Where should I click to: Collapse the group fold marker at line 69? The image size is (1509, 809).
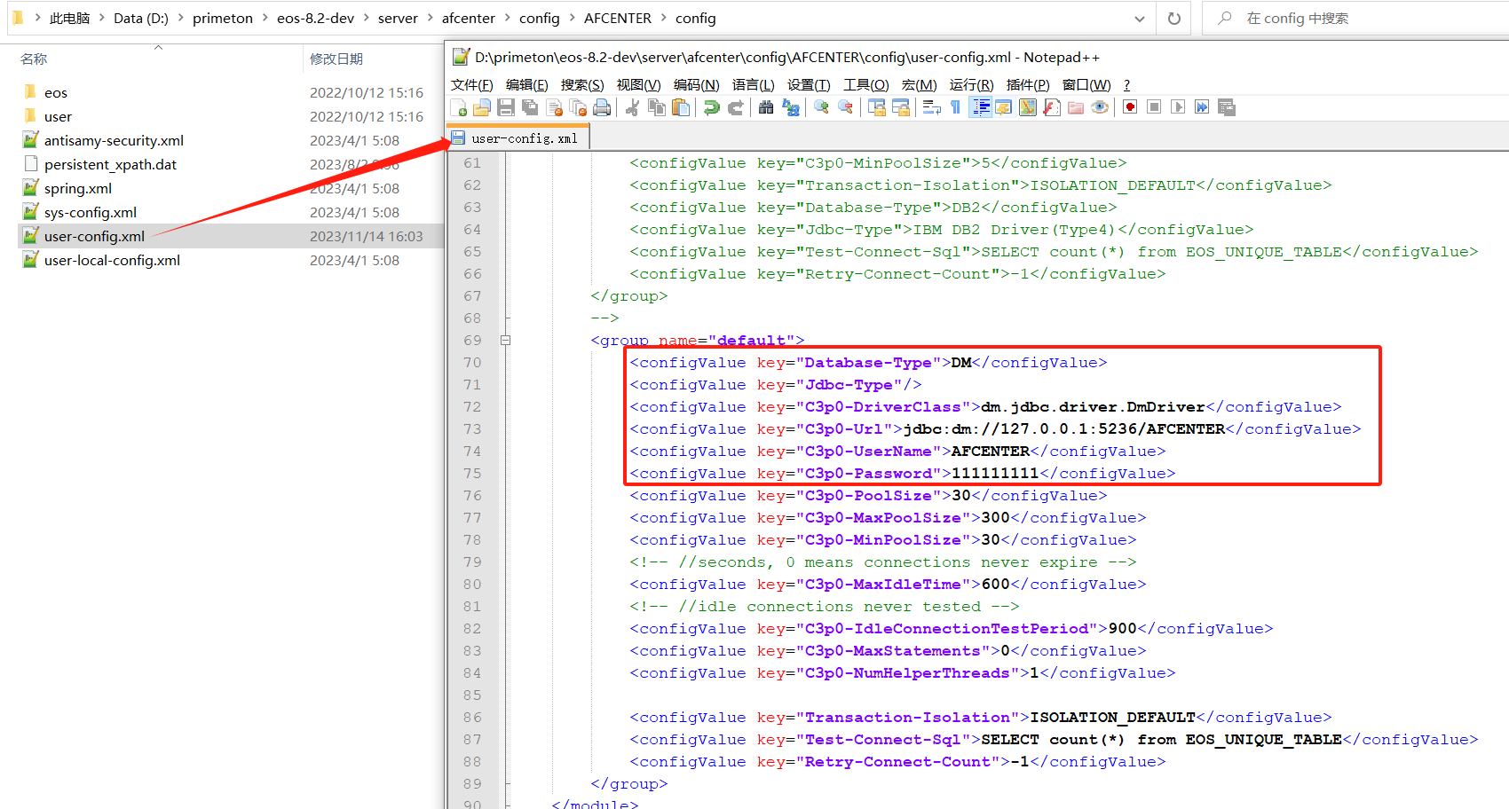[505, 340]
